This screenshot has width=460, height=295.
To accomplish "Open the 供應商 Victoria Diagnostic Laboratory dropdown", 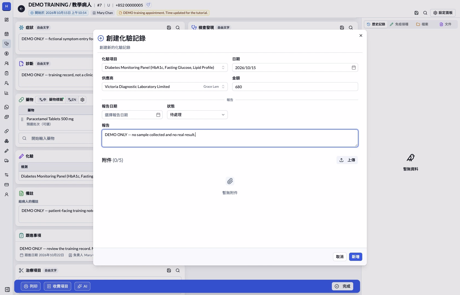I will (165, 87).
